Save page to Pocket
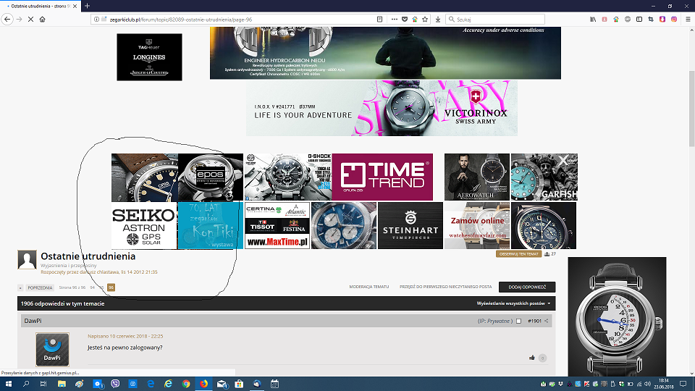 click(405, 20)
